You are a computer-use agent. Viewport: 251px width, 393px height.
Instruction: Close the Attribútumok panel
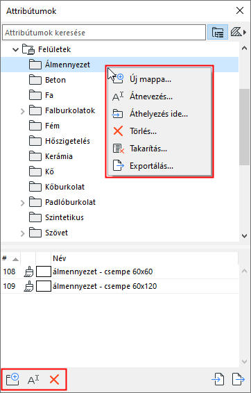[240, 10]
